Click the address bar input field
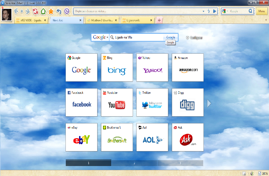The image size is (269, 176). click(138, 11)
